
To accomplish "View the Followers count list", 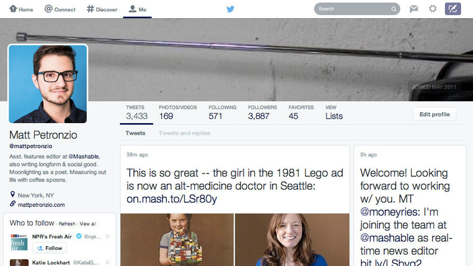I will pos(263,112).
